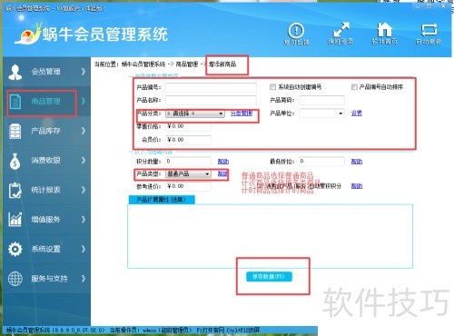Click the version text in the status bar
The image size is (454, 336).
[x=55, y=330]
